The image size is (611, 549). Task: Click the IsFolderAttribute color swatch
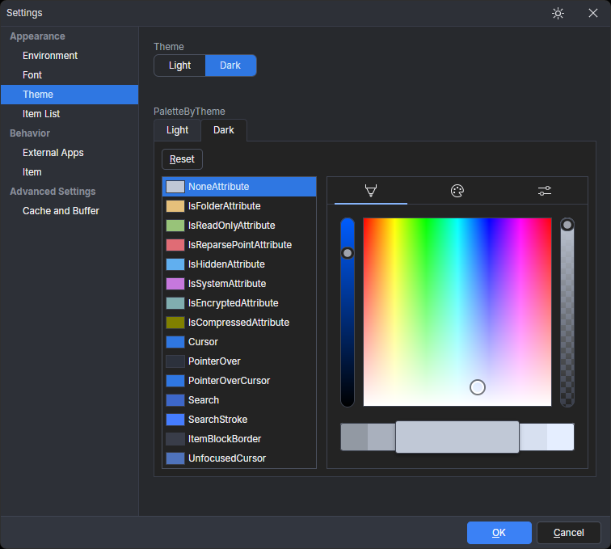point(175,206)
